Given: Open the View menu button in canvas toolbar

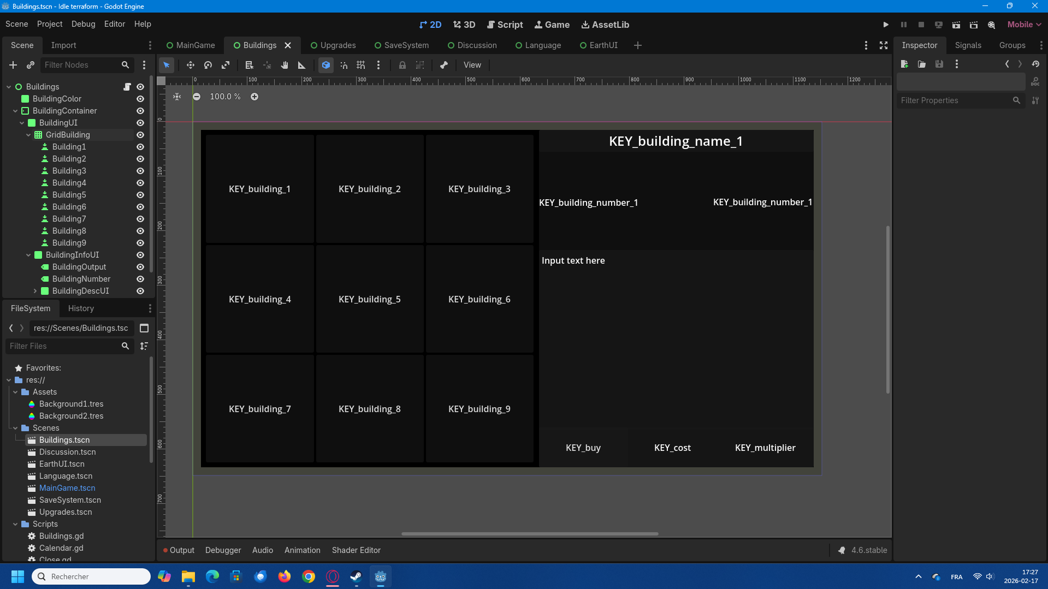Looking at the screenshot, I should pos(472,65).
